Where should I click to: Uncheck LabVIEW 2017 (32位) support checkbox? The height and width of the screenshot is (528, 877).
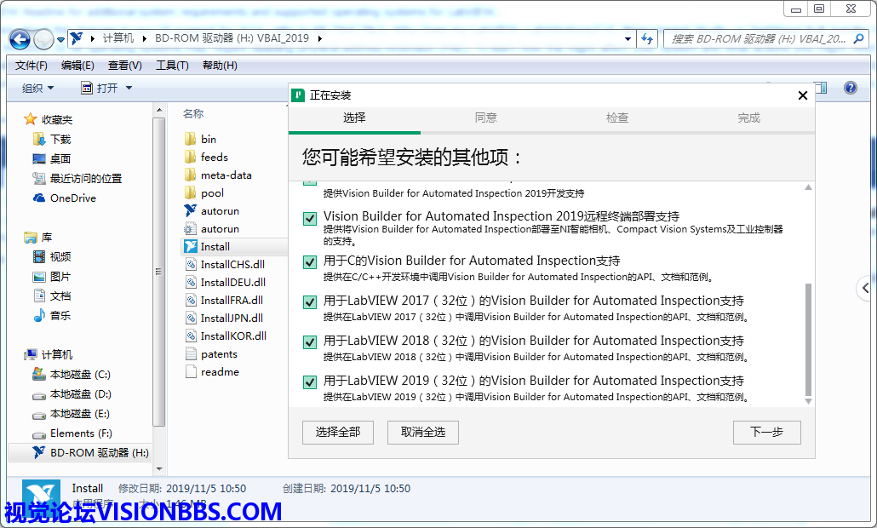[x=310, y=301]
